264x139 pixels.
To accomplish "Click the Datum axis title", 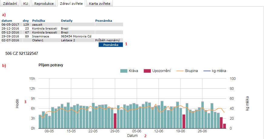I will click(132, 135).
